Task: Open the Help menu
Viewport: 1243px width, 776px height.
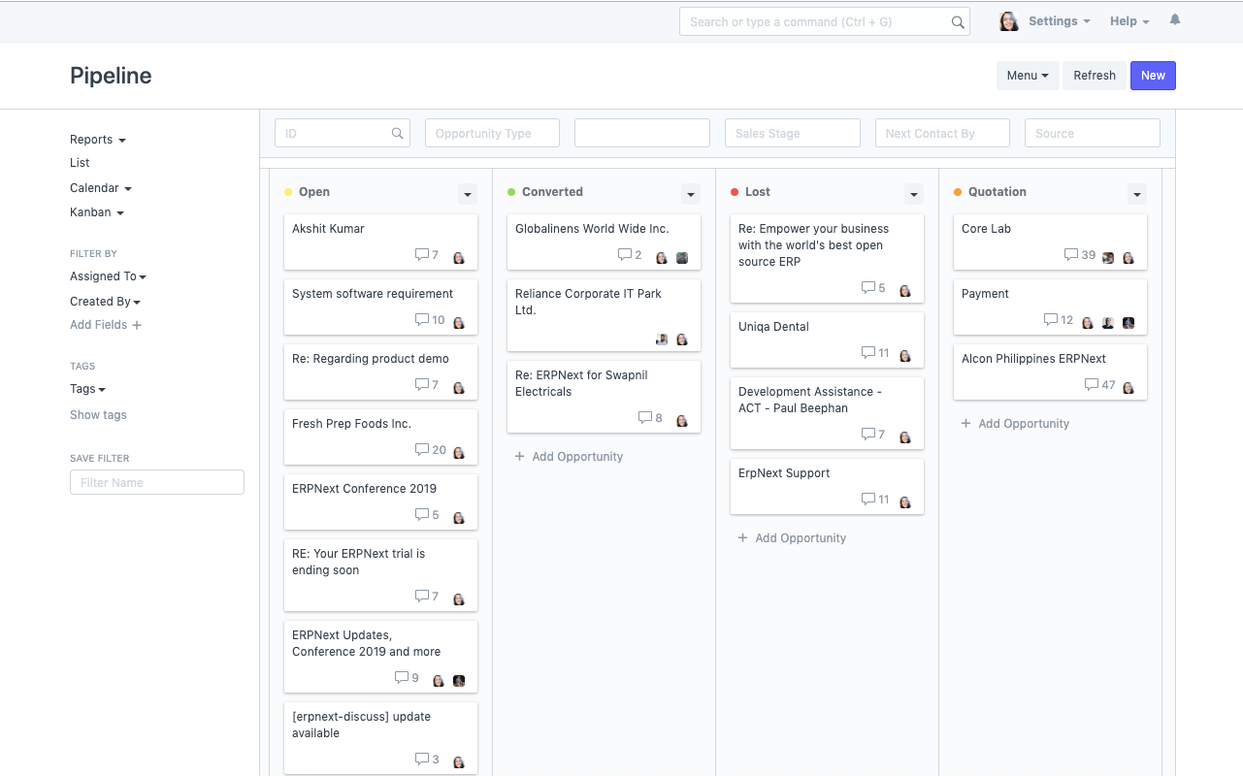Action: pos(1129,21)
